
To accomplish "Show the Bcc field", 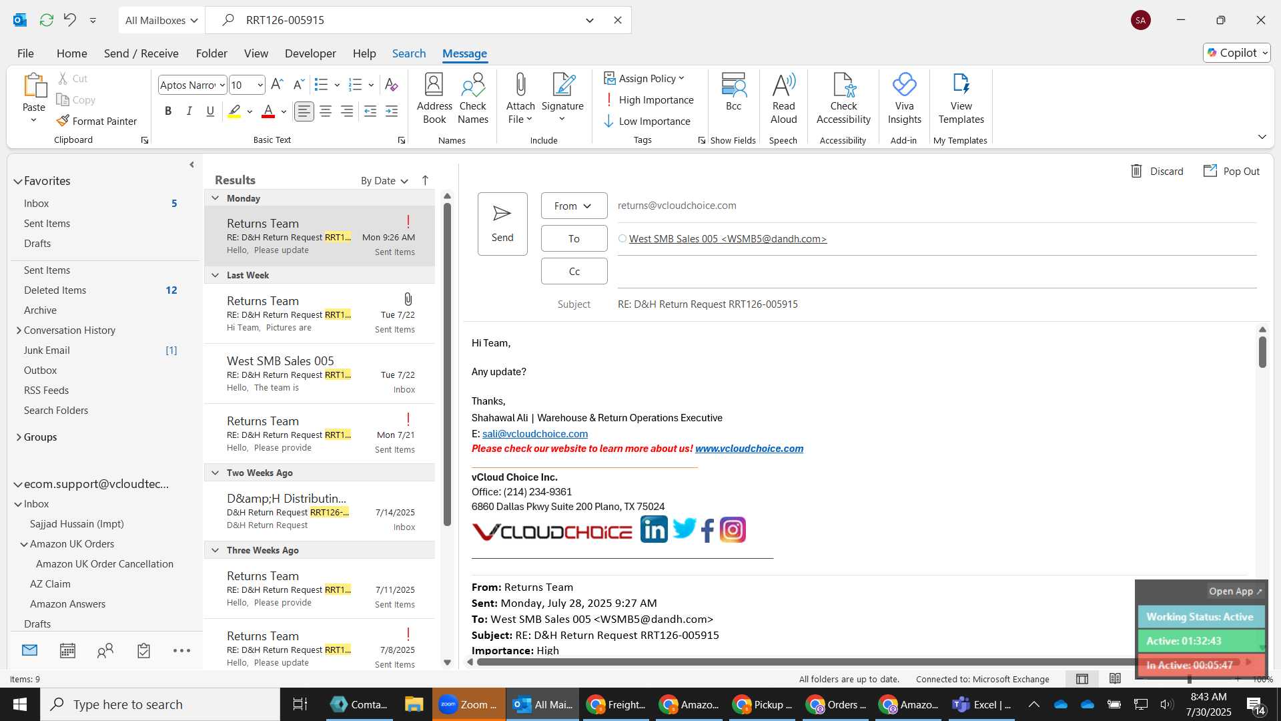I will click(733, 92).
